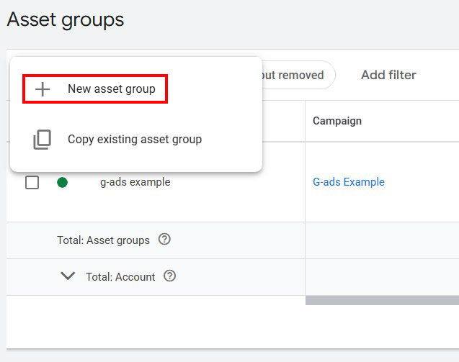Image resolution: width=459 pixels, height=362 pixels.
Task: Click help icon beside Total: Account
Action: click(x=170, y=276)
